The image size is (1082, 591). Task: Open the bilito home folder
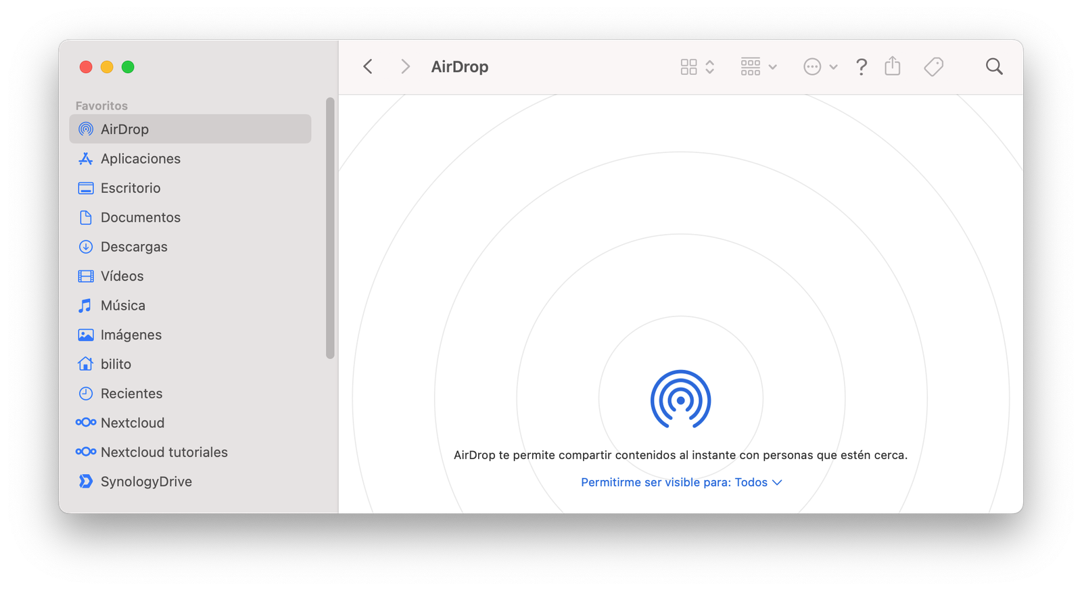point(116,364)
